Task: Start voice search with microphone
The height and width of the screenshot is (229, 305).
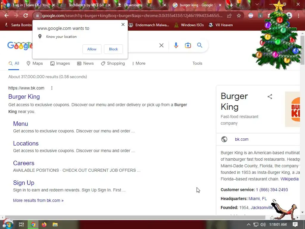Action: [176, 45]
